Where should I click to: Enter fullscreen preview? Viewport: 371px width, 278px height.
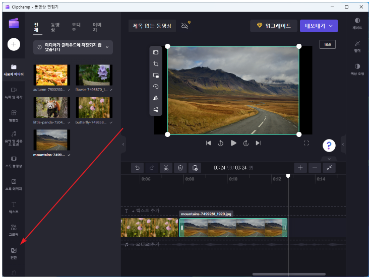pyautogui.click(x=306, y=143)
